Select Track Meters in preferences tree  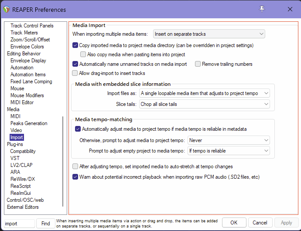(24, 33)
